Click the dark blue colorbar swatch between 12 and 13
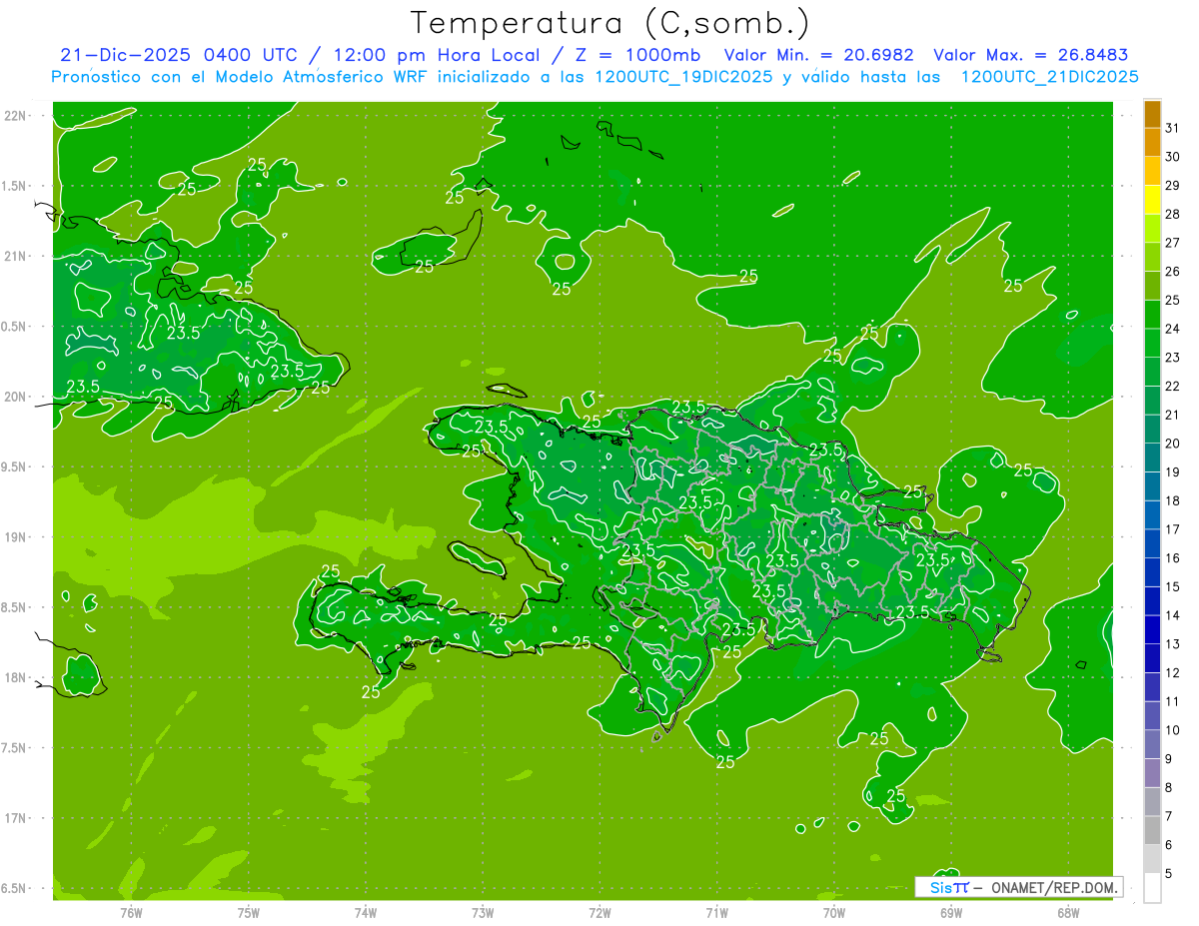Screen dimensions: 1199x926 tap(1152, 658)
